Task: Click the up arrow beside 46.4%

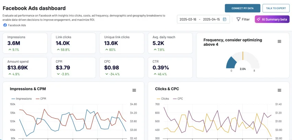Action: 155,74
